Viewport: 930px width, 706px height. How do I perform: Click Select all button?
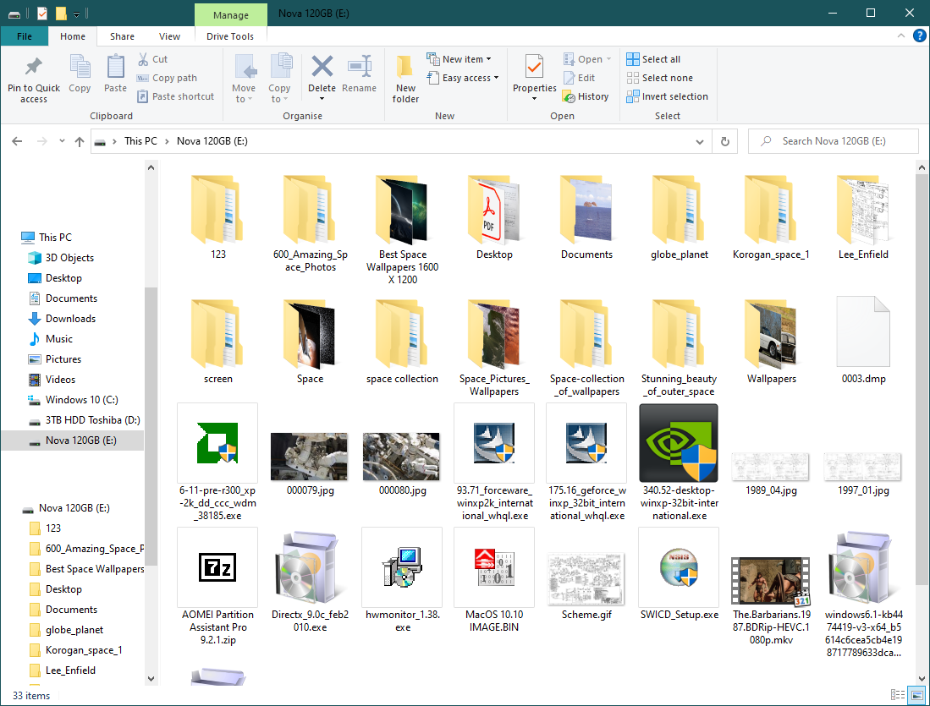point(653,59)
